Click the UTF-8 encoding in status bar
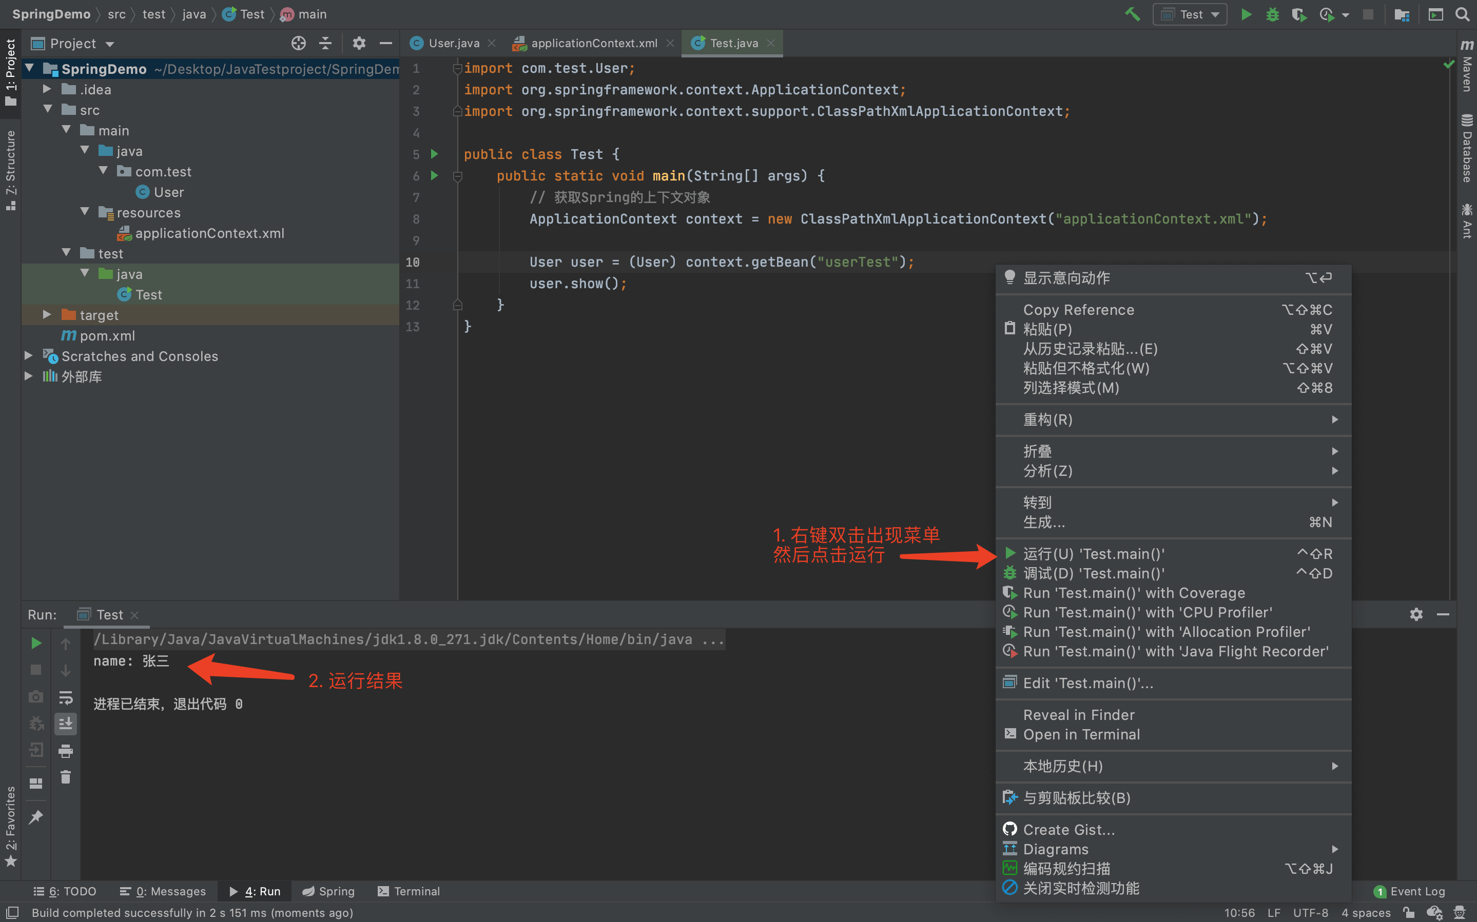This screenshot has width=1477, height=922. coord(1310,913)
